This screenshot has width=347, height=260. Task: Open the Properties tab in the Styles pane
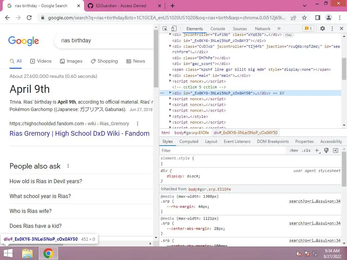point(304,142)
